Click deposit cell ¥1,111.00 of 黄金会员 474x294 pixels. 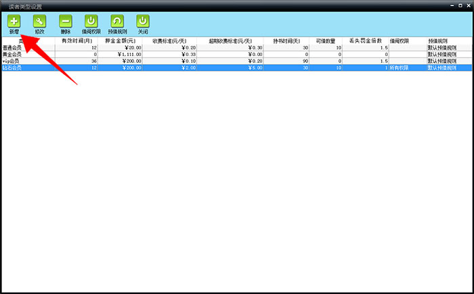(x=121, y=54)
